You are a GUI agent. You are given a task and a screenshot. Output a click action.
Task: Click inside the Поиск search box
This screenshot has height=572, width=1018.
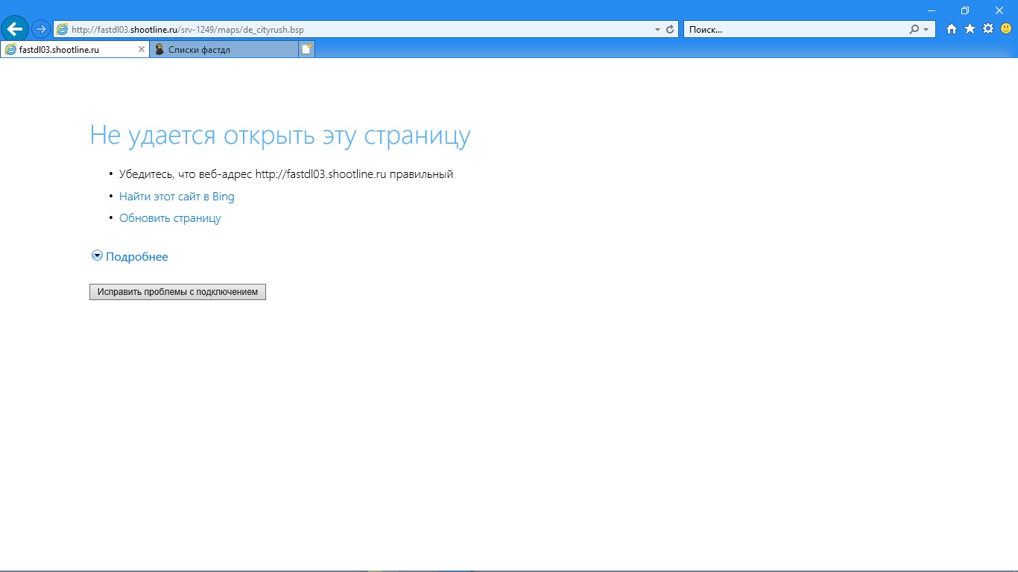[794, 30]
